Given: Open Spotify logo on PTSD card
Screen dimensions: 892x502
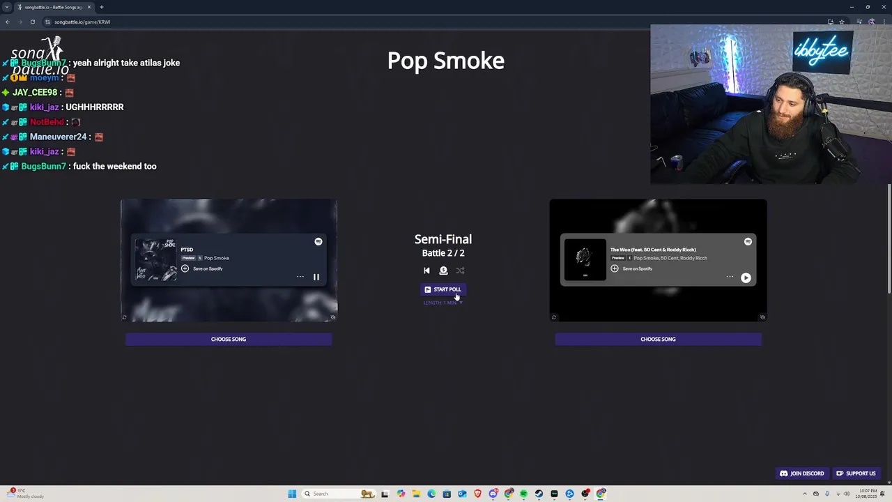Looking at the screenshot, I should [318, 241].
